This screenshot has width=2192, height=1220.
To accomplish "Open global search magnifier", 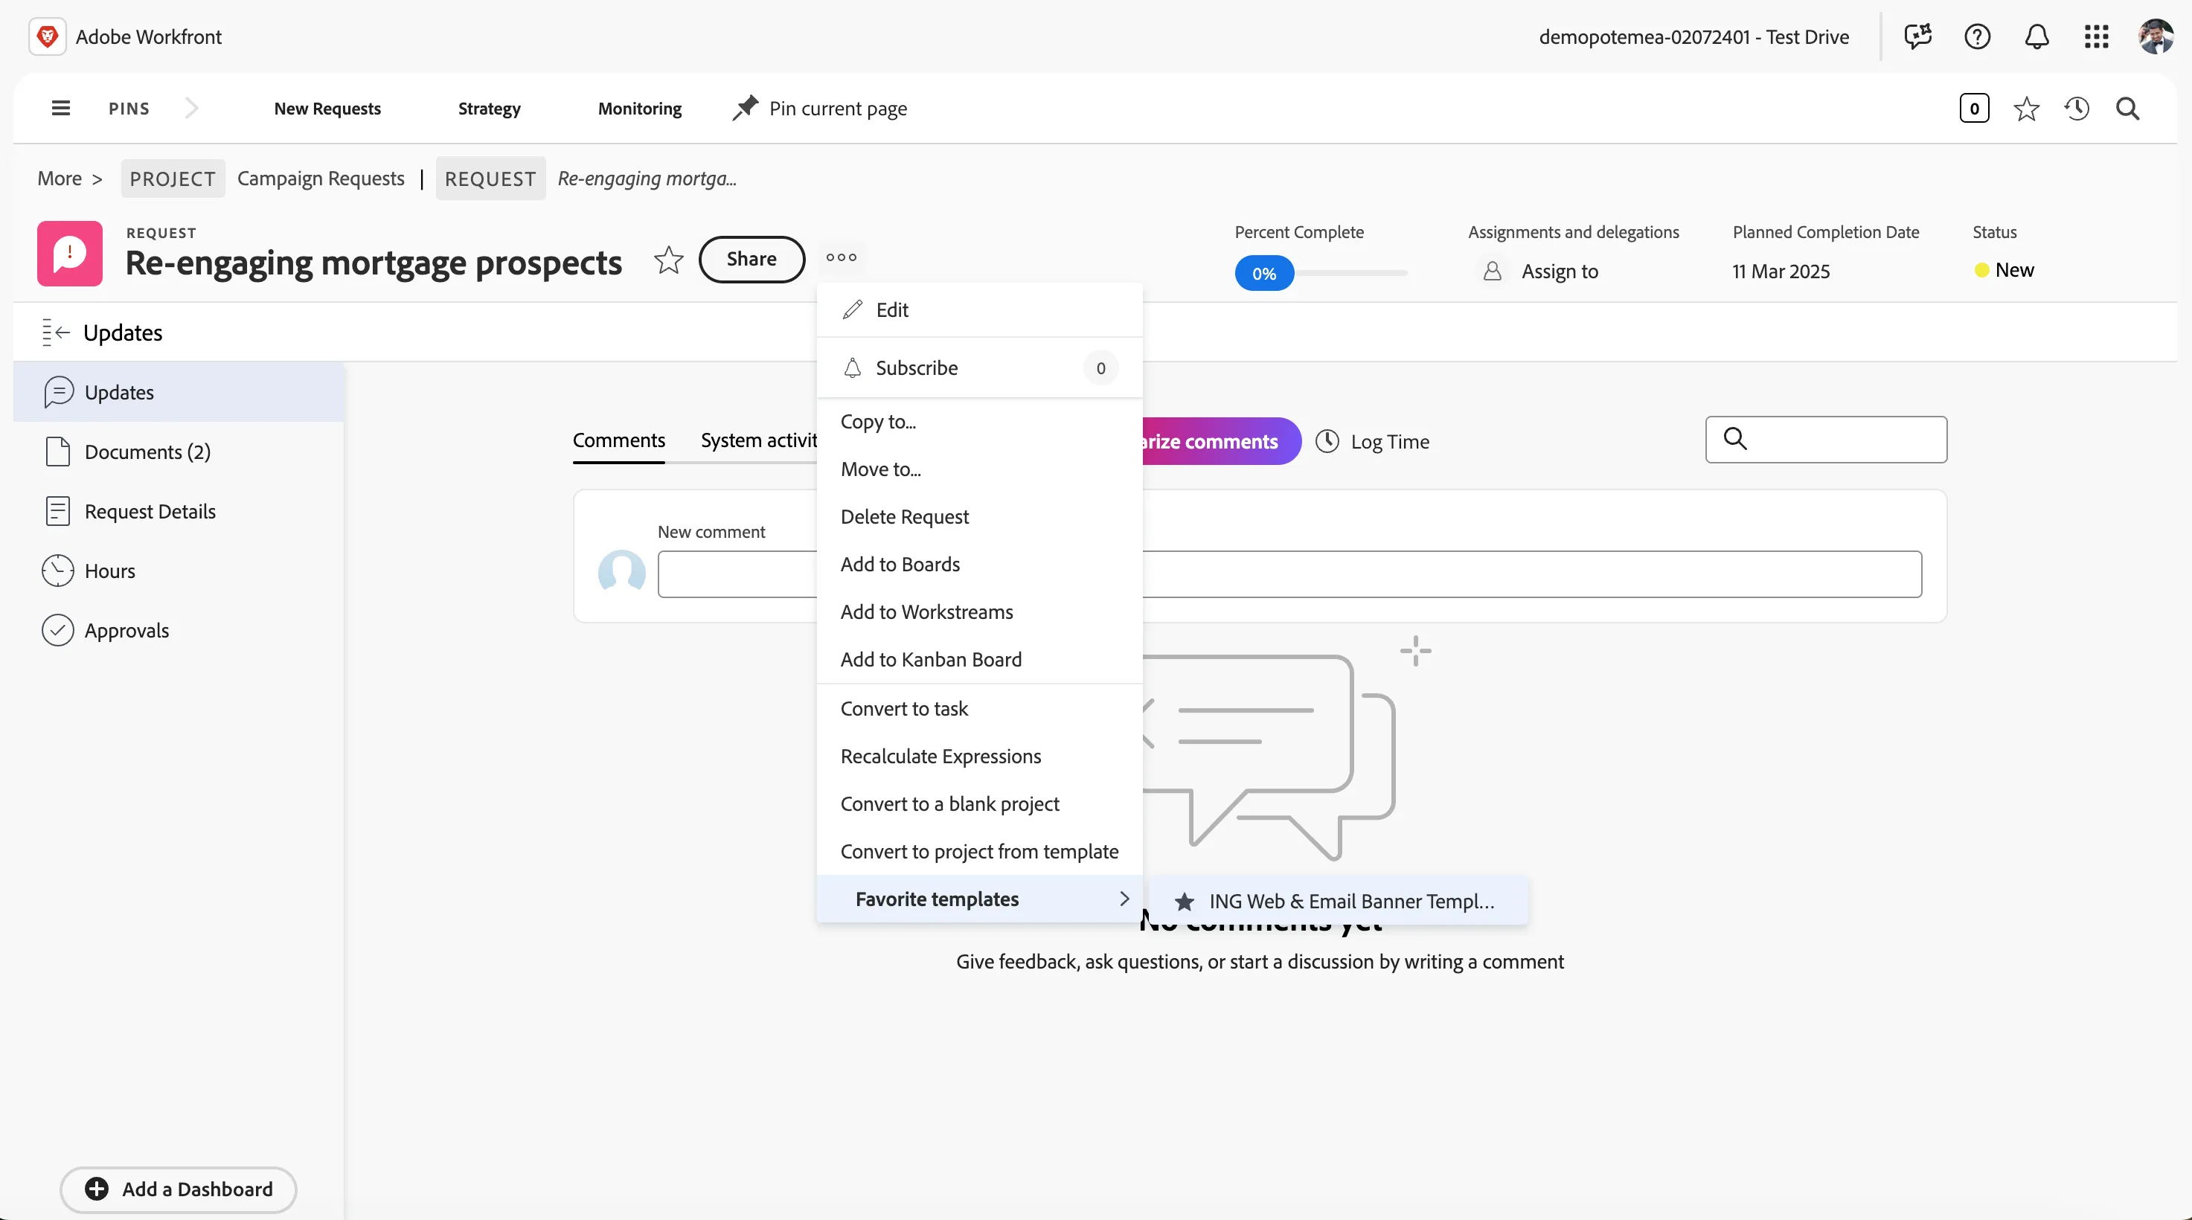I will (x=2127, y=108).
